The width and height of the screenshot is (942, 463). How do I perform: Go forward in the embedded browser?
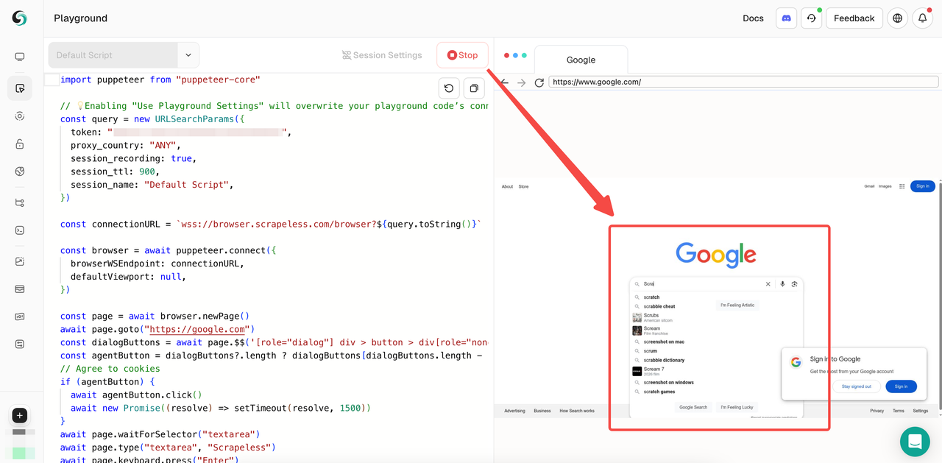(x=522, y=82)
